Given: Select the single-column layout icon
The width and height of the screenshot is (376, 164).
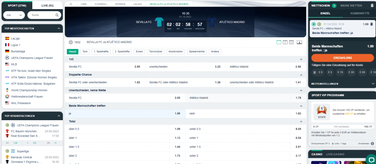Looking at the screenshot, I should [279, 42].
